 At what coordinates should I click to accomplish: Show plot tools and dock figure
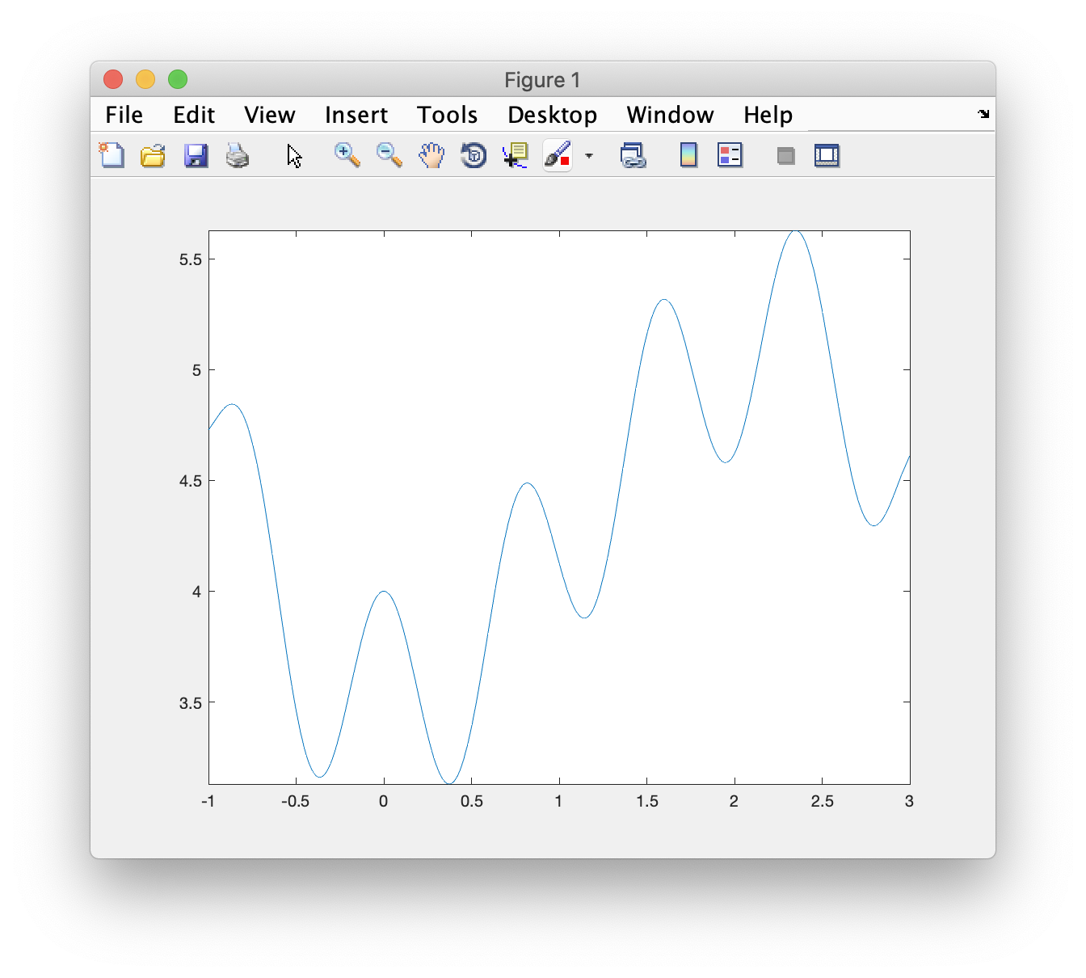pos(827,155)
